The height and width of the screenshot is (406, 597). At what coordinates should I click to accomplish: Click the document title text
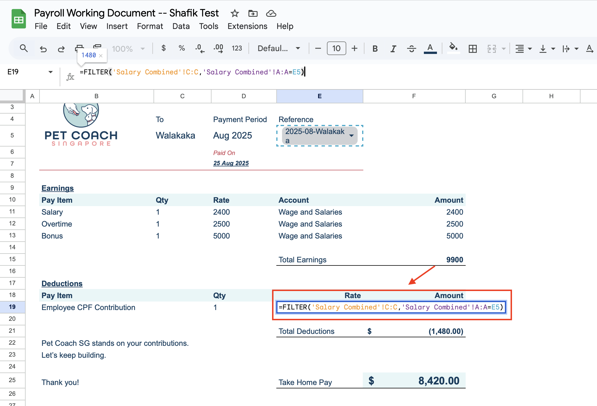point(126,13)
